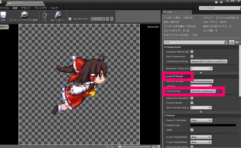Open Compression Settings dropdown
This screenshot has height=148, width=241.
209,61
